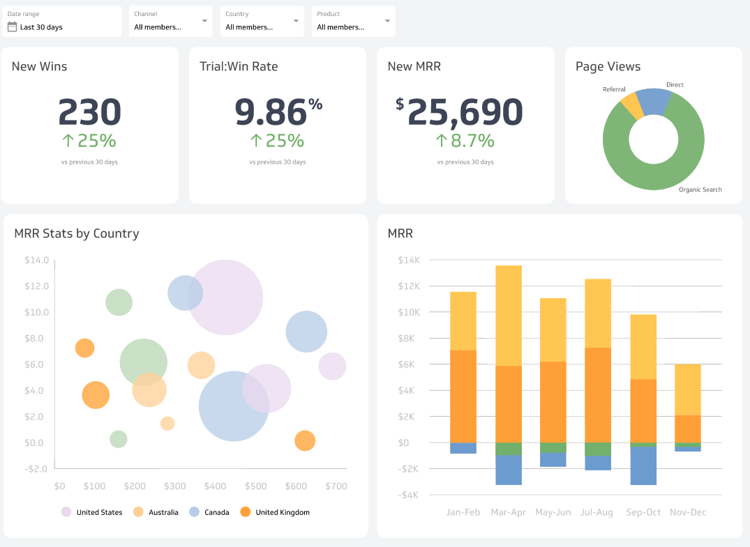The height and width of the screenshot is (547, 750).
Task: Click the Trial:Win Rate card title
Action: tap(239, 66)
